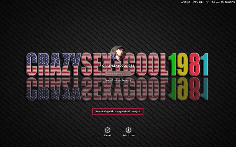The width and height of the screenshot is (236, 147).
Task: Click the Switch User icon
Action: (x=128, y=130)
